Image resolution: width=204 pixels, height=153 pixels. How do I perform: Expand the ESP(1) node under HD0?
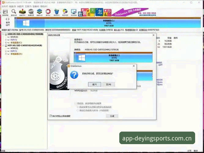click(x=6, y=40)
